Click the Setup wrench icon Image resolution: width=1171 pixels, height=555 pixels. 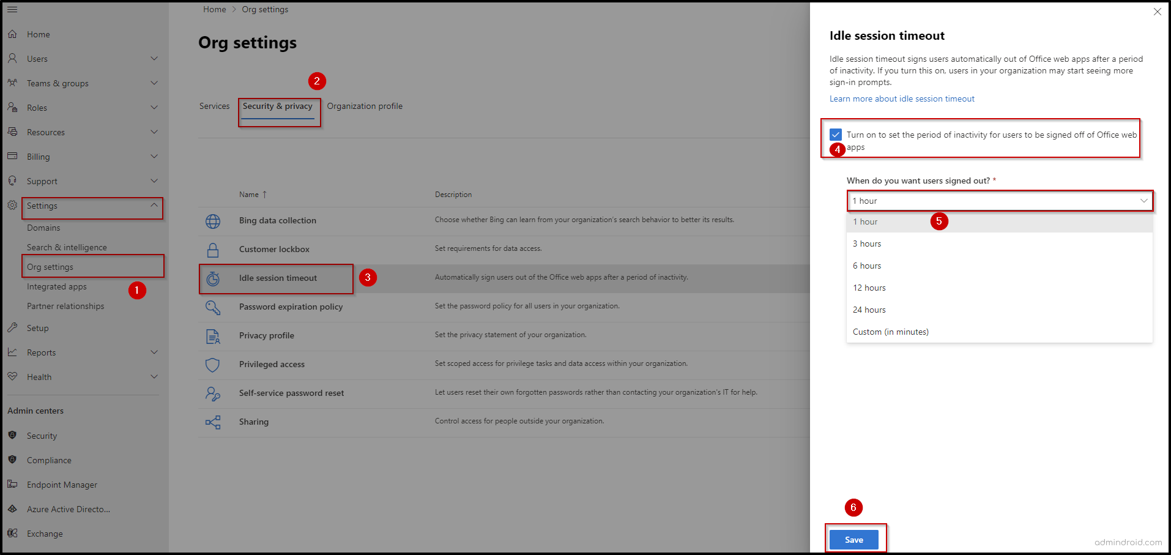(x=12, y=328)
